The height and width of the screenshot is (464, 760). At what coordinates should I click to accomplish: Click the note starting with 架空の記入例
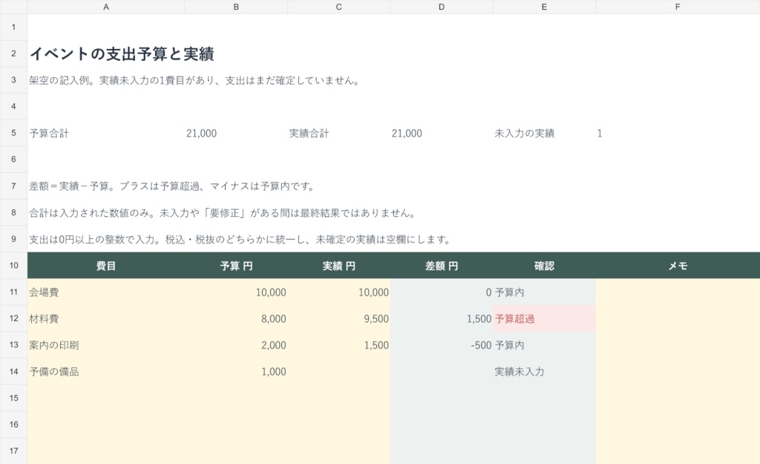pyautogui.click(x=194, y=80)
